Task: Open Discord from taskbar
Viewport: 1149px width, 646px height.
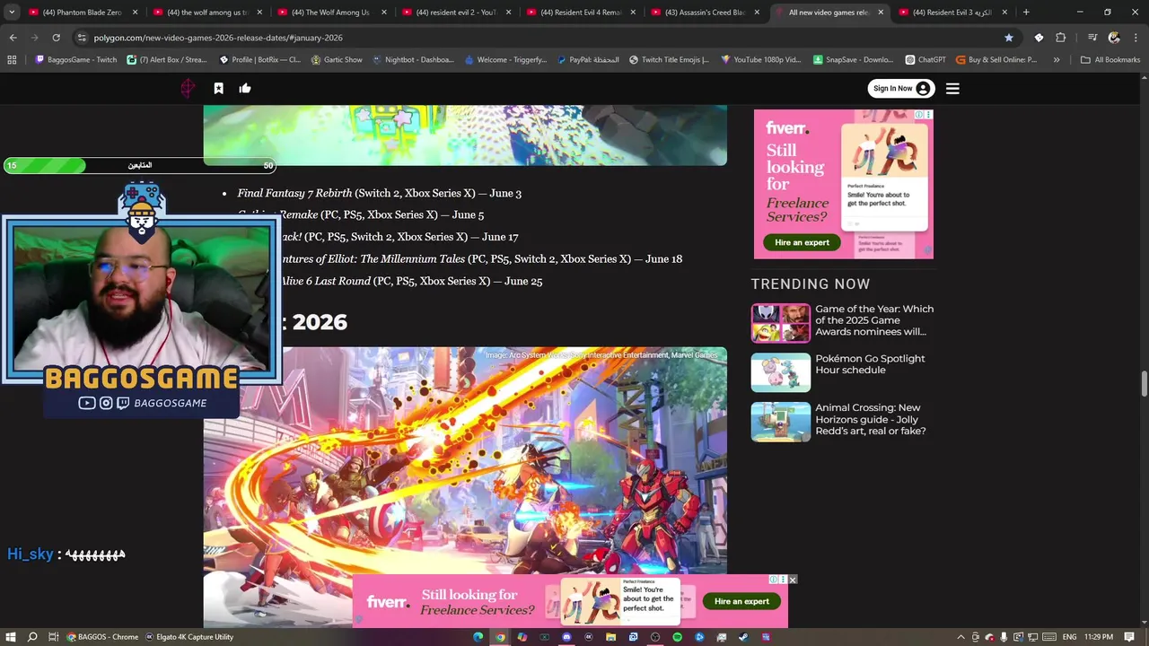Action: coord(566,637)
